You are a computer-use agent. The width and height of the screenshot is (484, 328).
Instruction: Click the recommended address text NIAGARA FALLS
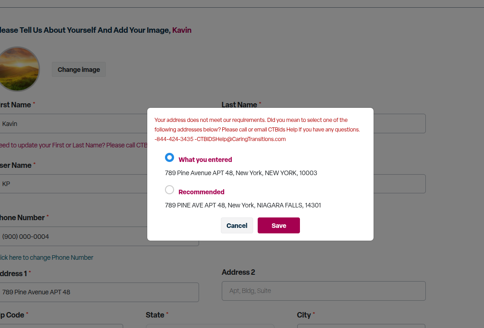click(243, 205)
